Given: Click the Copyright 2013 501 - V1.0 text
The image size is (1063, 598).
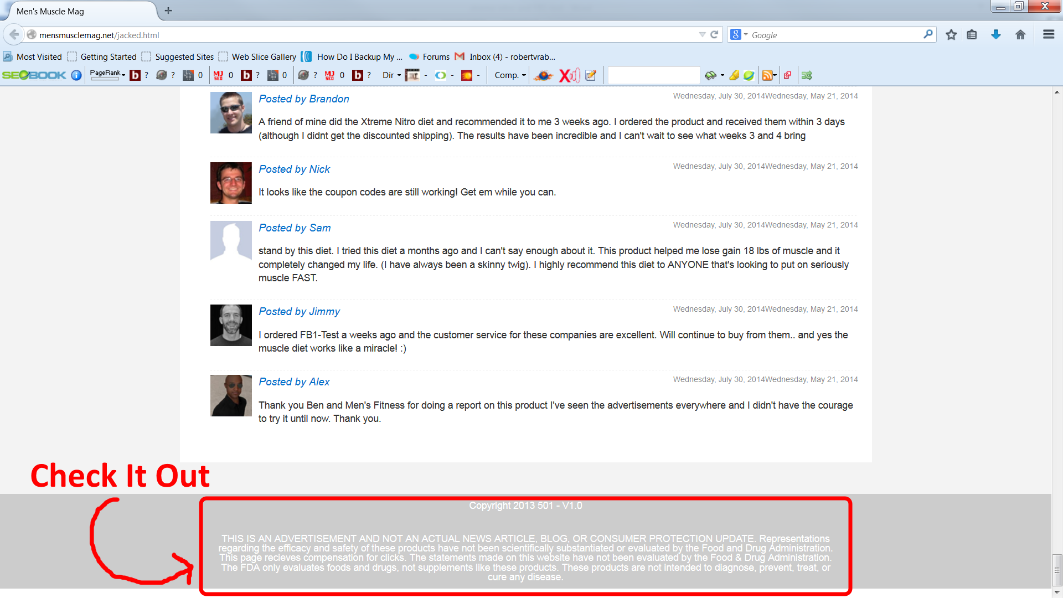Looking at the screenshot, I should pos(525,506).
